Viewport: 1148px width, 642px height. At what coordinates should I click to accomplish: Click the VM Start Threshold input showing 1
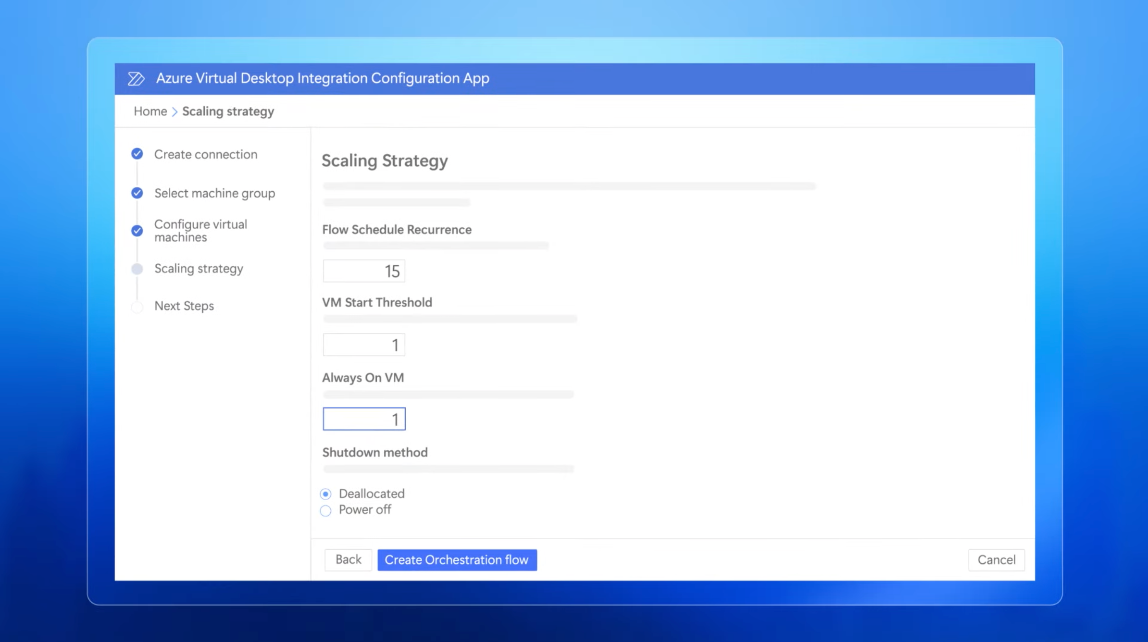coord(364,345)
